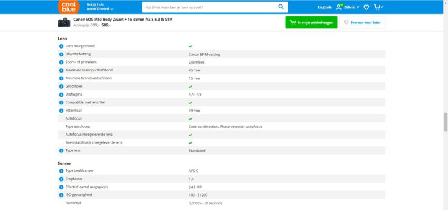Click info icon next to Filtermaat

(61, 111)
